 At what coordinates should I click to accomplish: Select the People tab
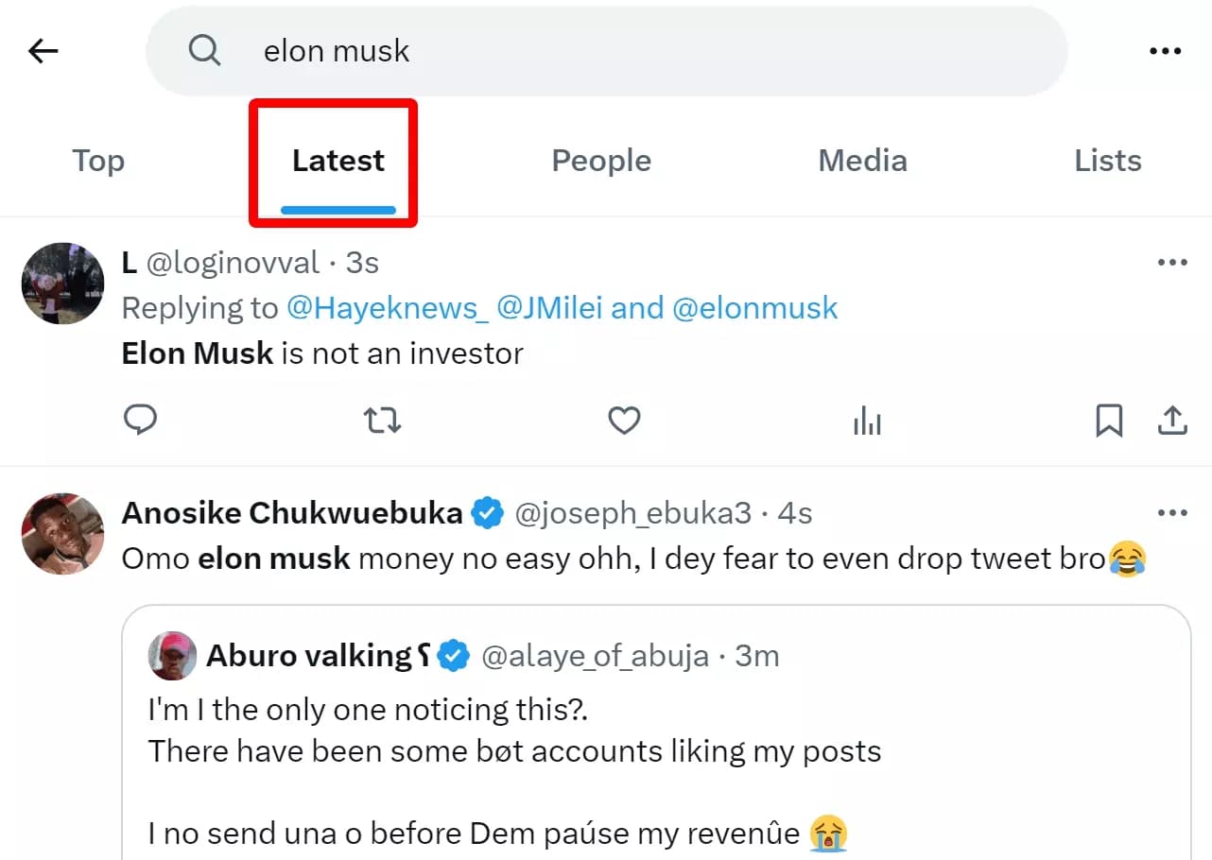click(601, 161)
